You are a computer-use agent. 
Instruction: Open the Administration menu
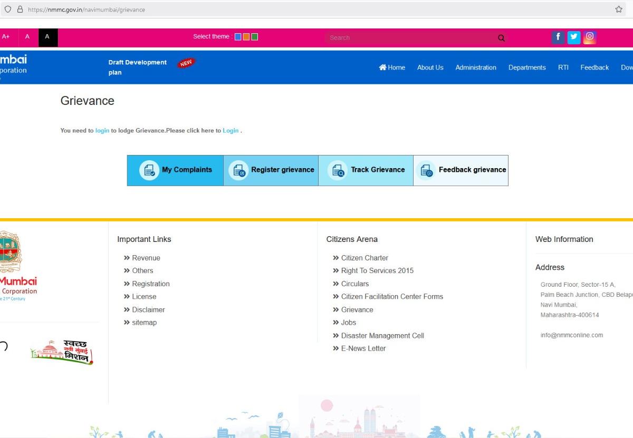click(x=475, y=67)
